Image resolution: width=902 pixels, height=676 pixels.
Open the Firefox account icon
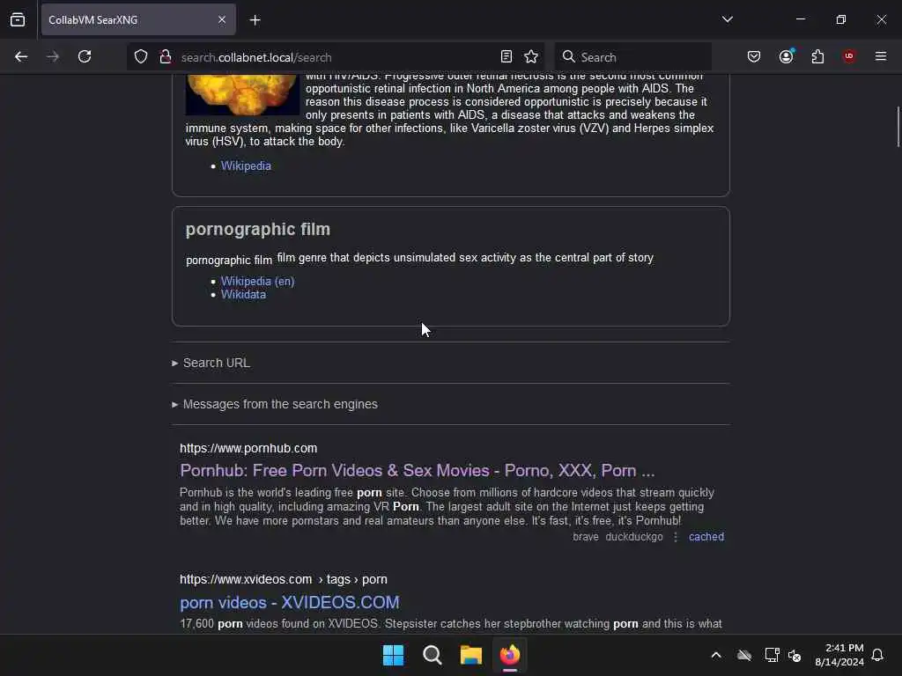[787, 56]
